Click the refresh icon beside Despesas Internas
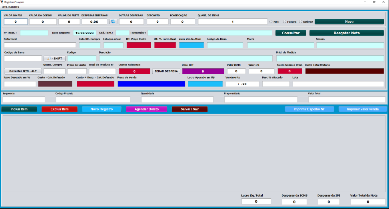This screenshot has height=209, width=389. click(113, 22)
